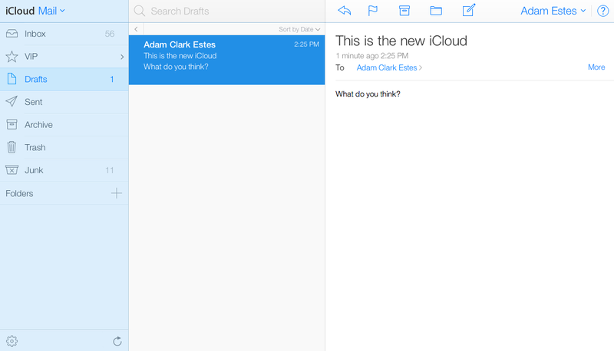Click the Inbox tray icon
Viewport: 614px width, 351px height.
pos(12,34)
